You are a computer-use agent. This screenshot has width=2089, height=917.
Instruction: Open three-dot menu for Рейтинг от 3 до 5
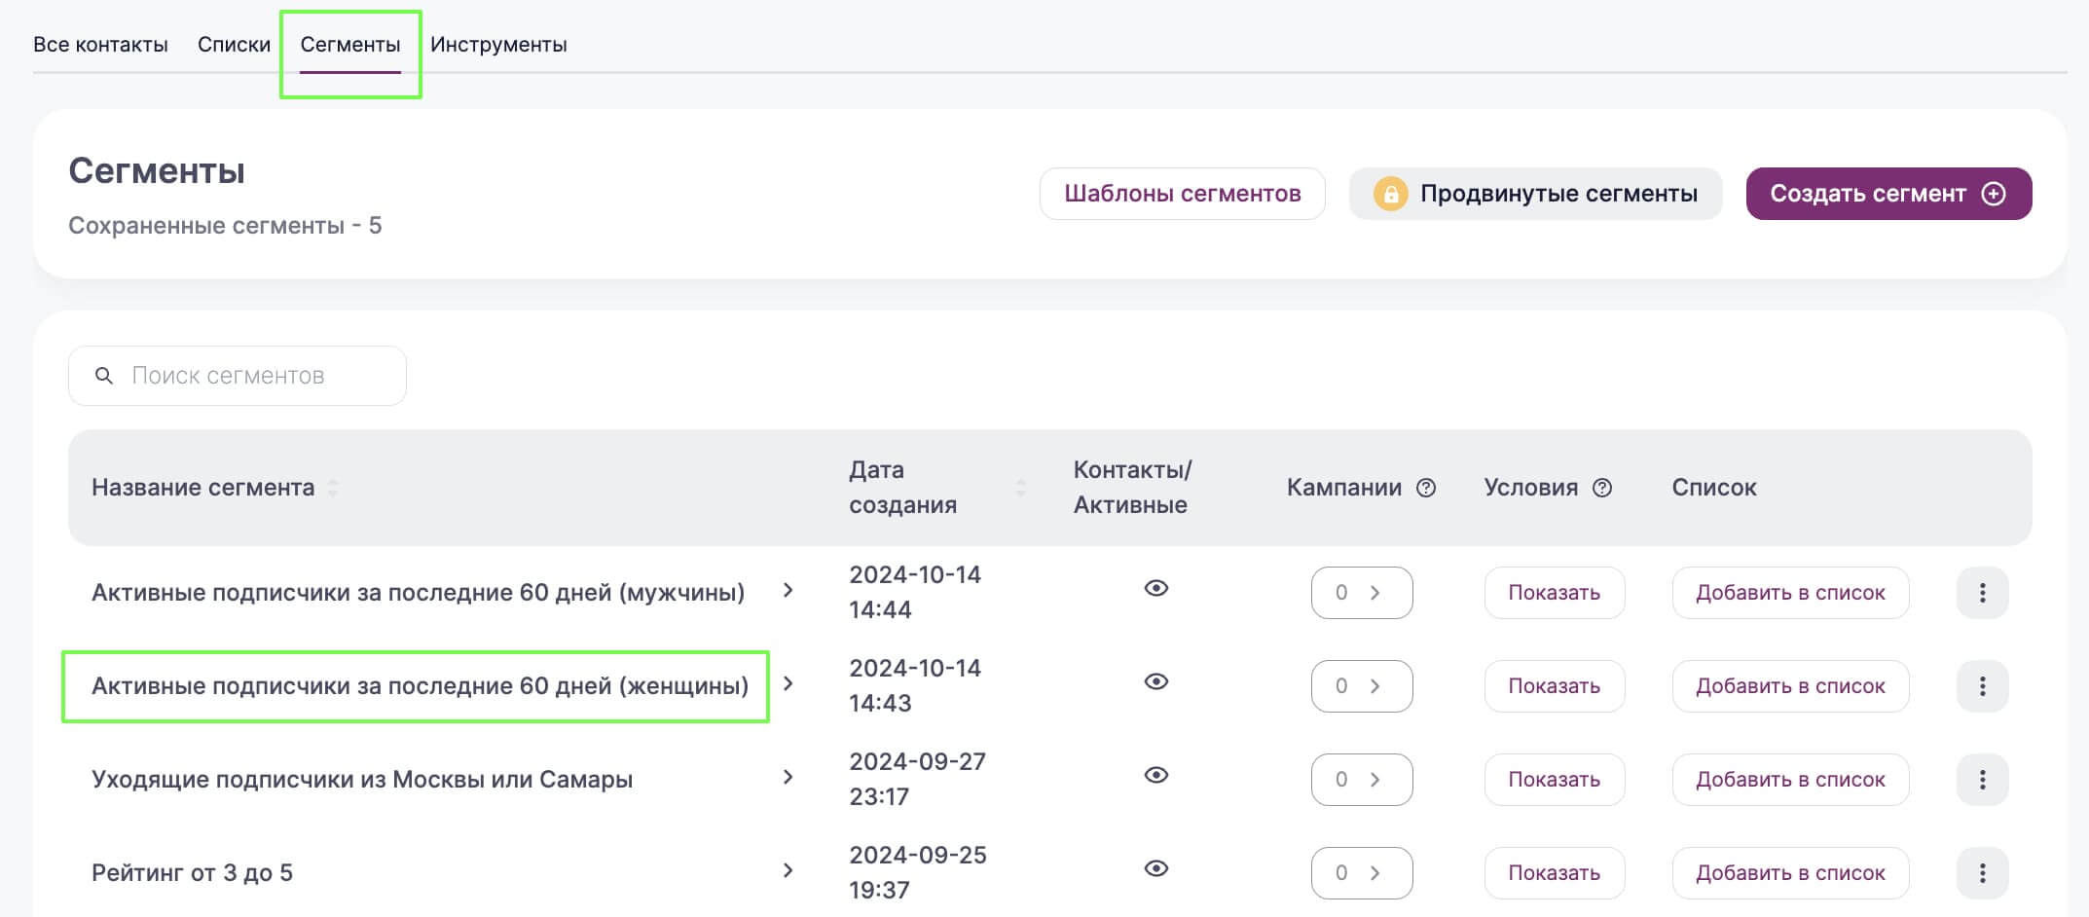tap(1983, 873)
